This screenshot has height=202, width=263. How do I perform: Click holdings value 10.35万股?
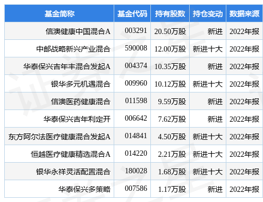coord(170,66)
